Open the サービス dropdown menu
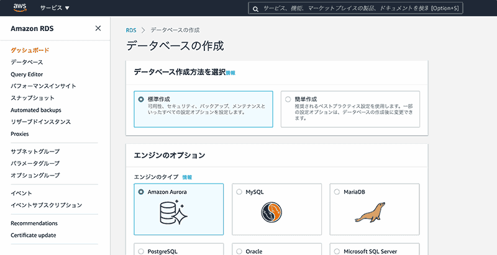This screenshot has width=497, height=255. (x=55, y=8)
